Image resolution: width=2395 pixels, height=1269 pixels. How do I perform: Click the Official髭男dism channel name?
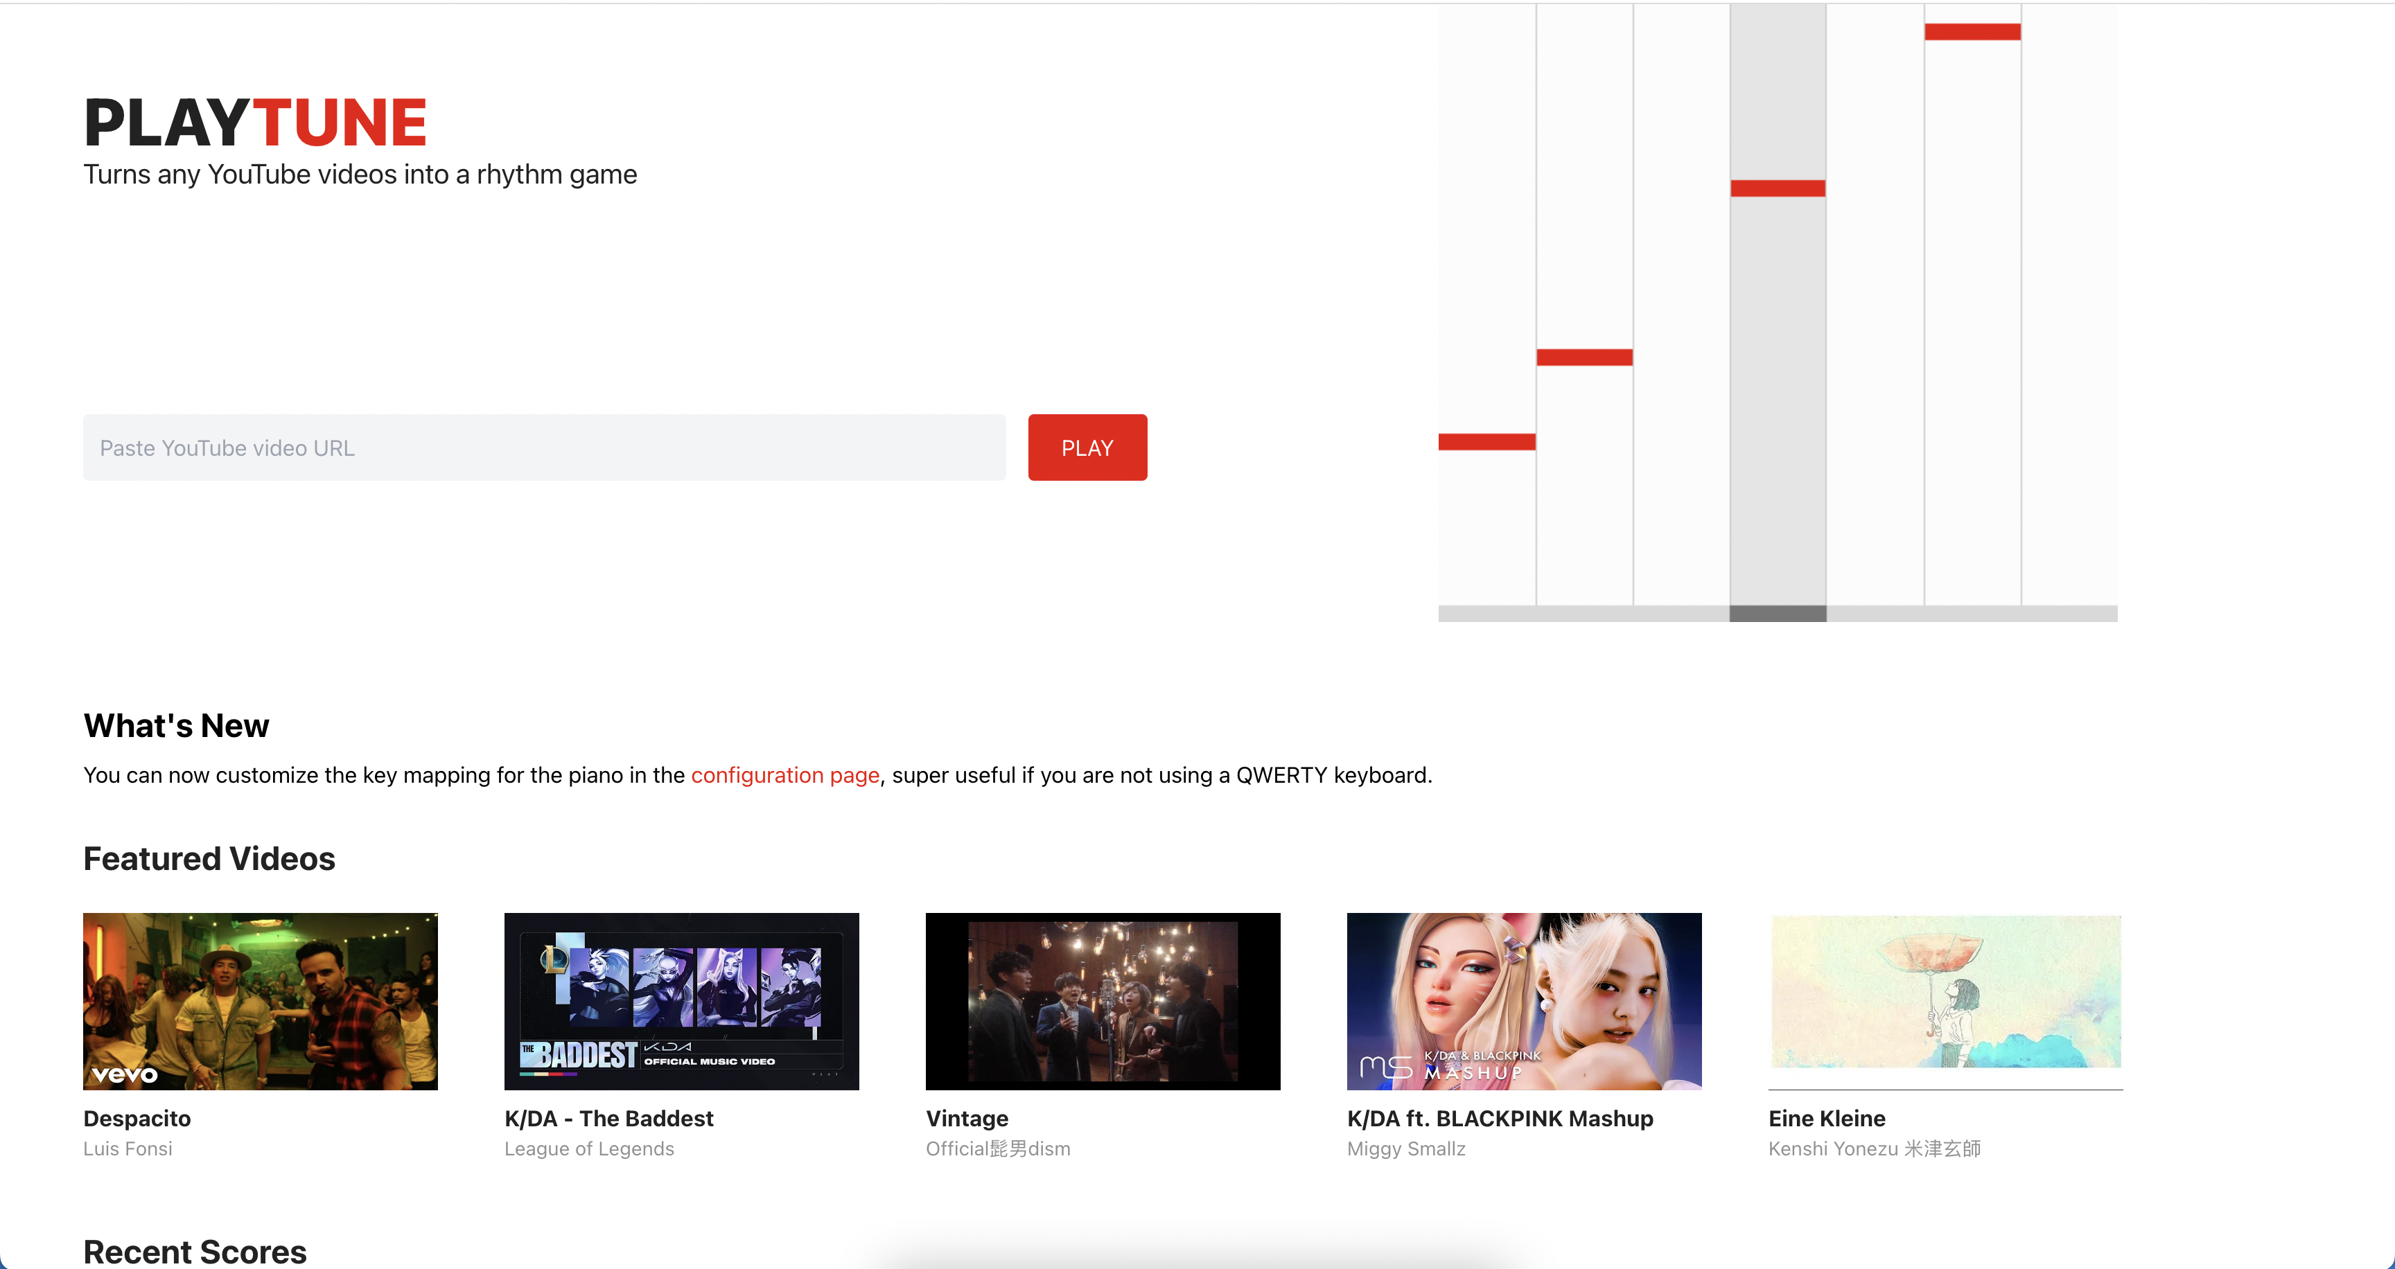click(x=998, y=1149)
